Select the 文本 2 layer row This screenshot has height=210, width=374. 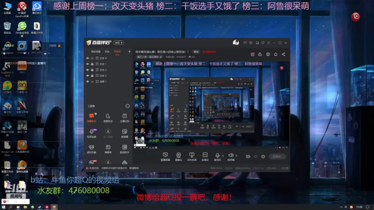pyautogui.click(x=108, y=76)
